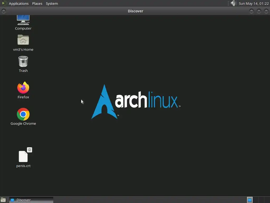Maximize the Discover window
Screen dimensions: 270x203
[259, 11]
